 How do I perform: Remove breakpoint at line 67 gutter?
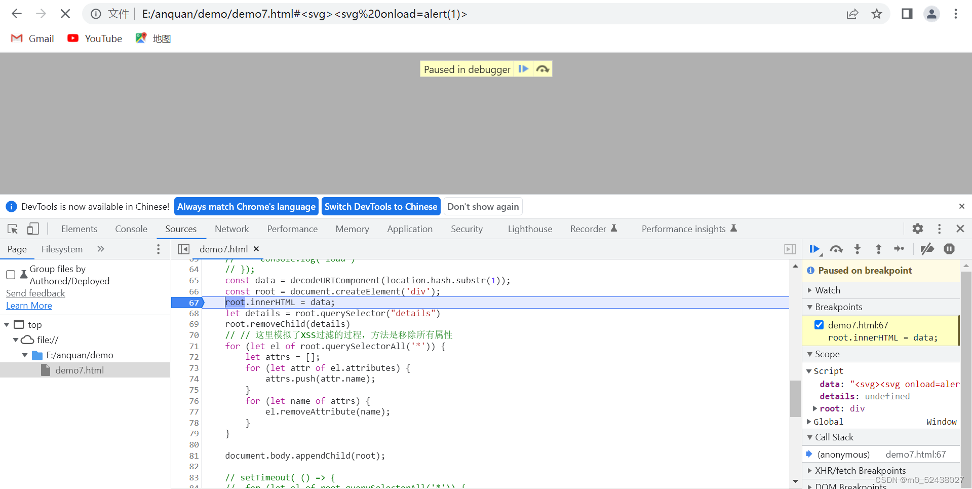click(194, 303)
